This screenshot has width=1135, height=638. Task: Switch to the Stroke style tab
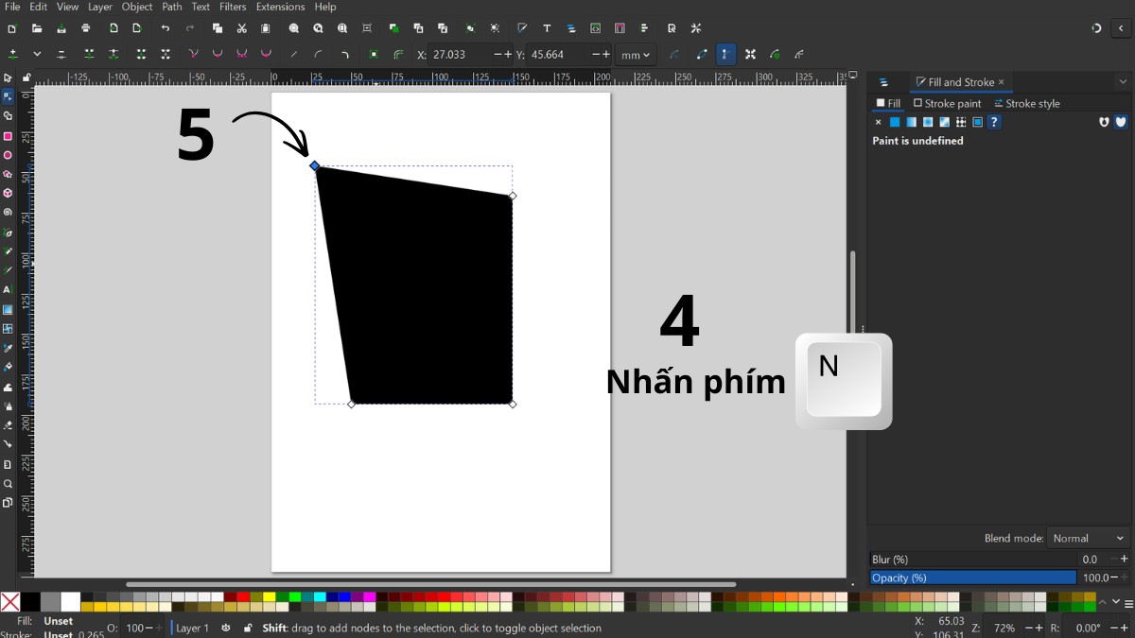1027,103
